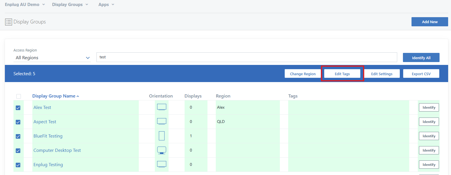This screenshot has width=451, height=175.
Task: Click portrait orientation icon for BlueFit Testing
Action: pos(162,136)
